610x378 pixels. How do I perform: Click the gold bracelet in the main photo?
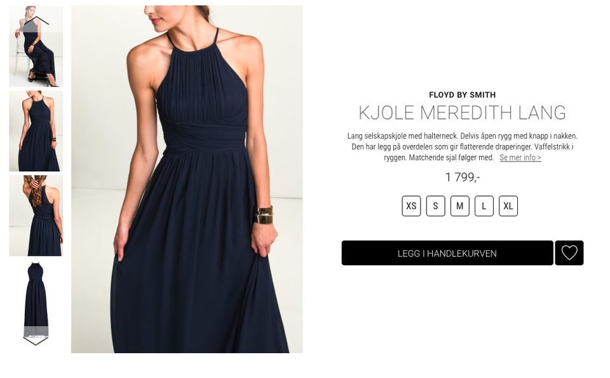[264, 215]
